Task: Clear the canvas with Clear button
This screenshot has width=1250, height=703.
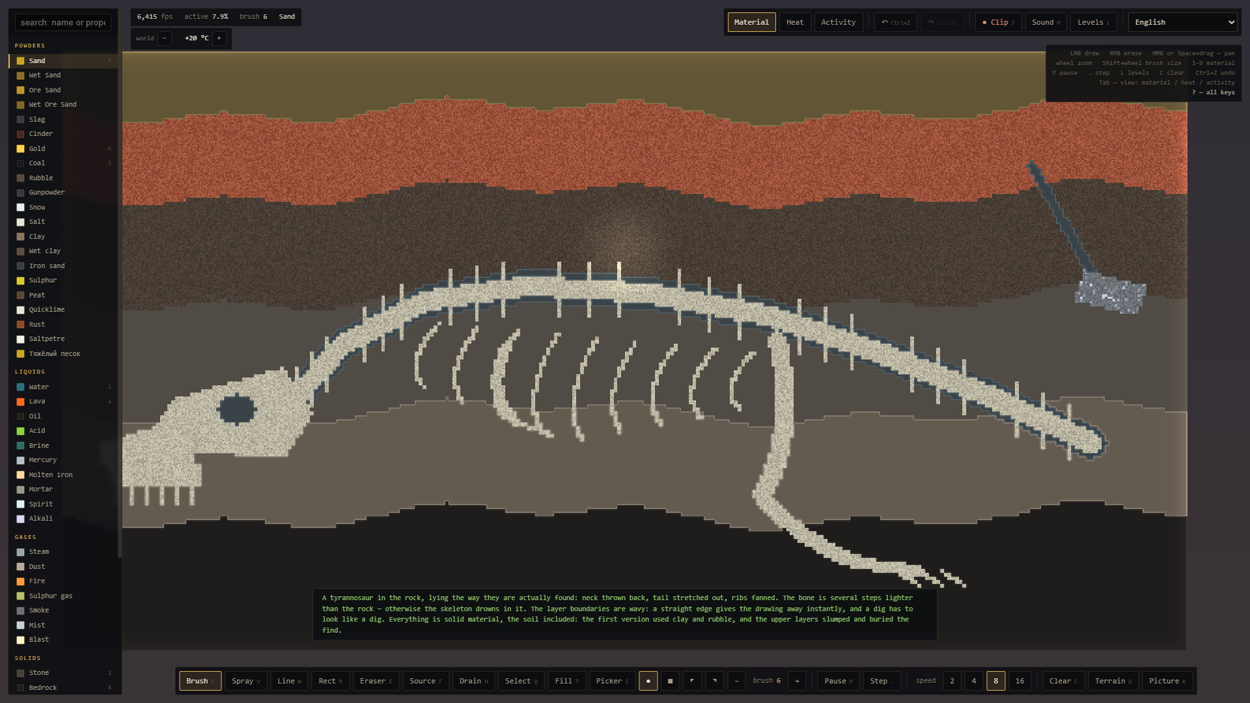Action: (x=1063, y=681)
